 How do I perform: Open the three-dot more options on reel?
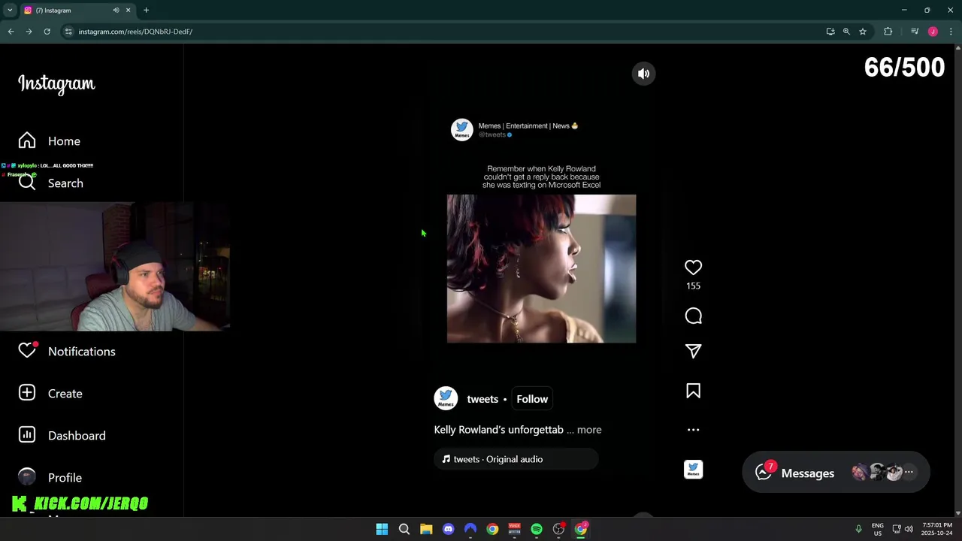tap(693, 430)
